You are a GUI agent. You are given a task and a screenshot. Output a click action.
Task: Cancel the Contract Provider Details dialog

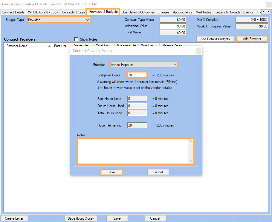click(x=158, y=172)
